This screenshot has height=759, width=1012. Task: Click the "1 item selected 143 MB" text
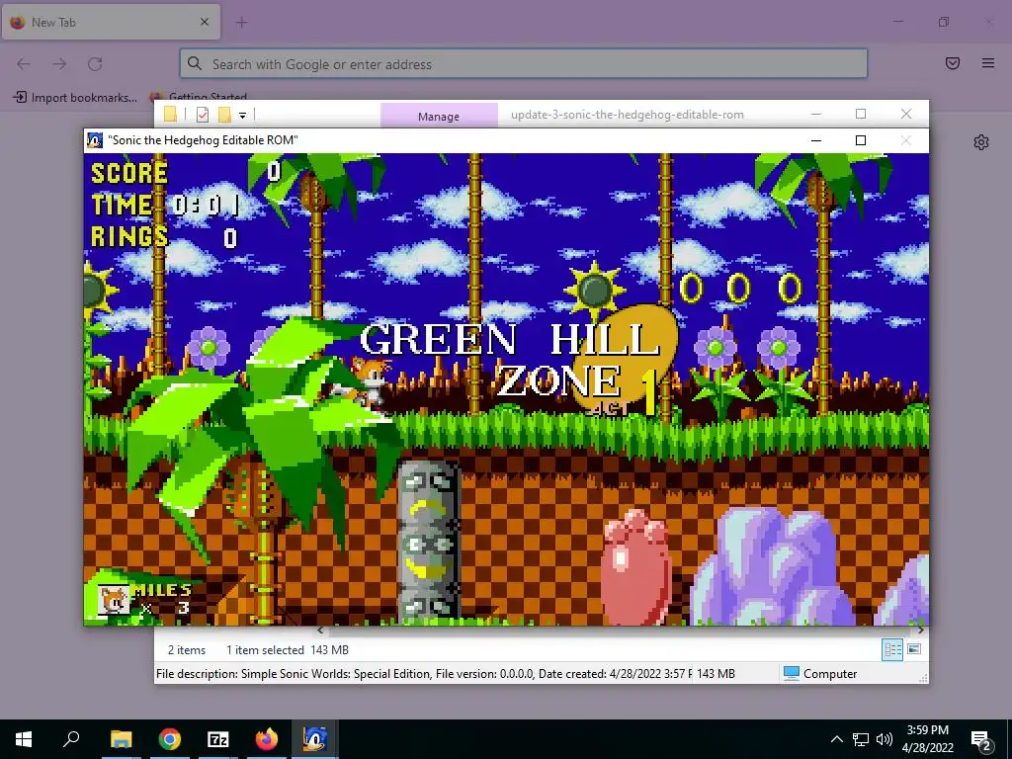click(288, 650)
